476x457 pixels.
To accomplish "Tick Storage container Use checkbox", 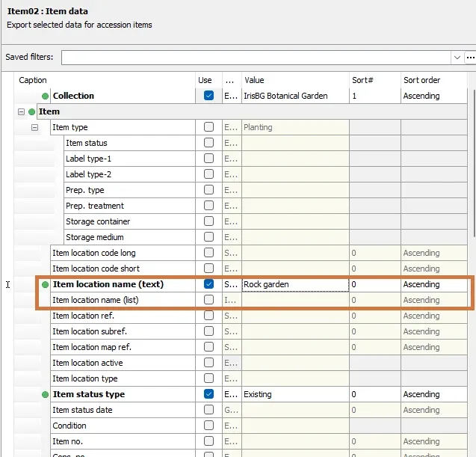I will coord(208,221).
